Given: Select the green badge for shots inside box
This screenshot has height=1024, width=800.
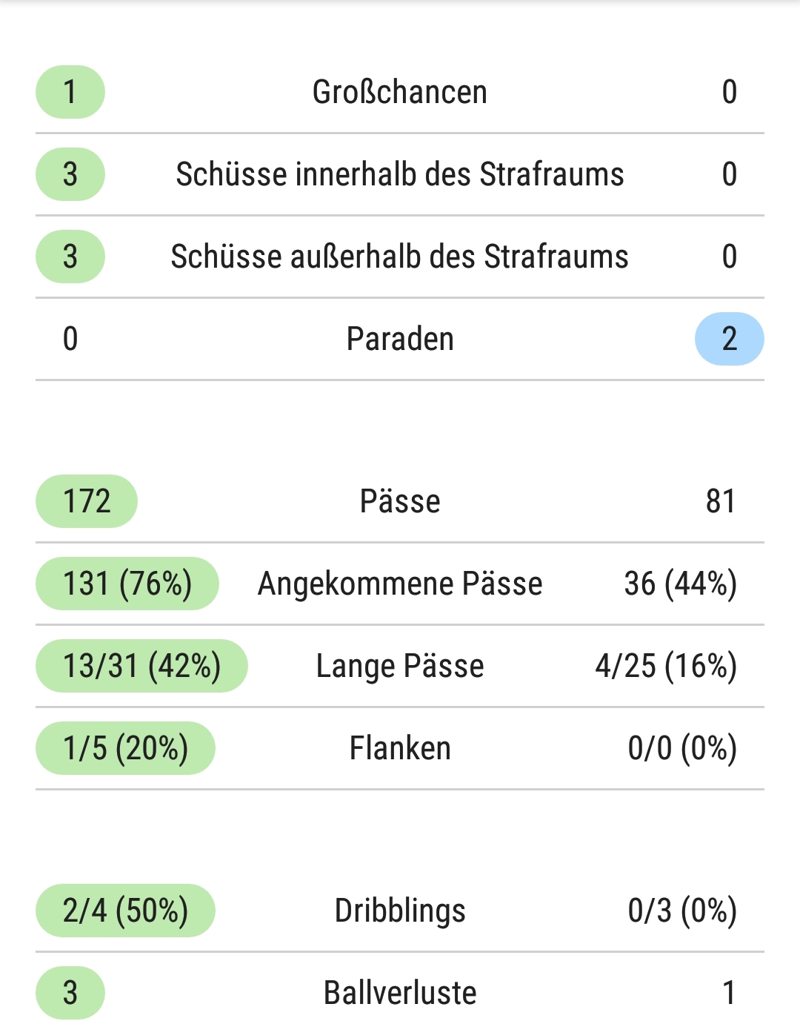Looking at the screenshot, I should click(70, 174).
